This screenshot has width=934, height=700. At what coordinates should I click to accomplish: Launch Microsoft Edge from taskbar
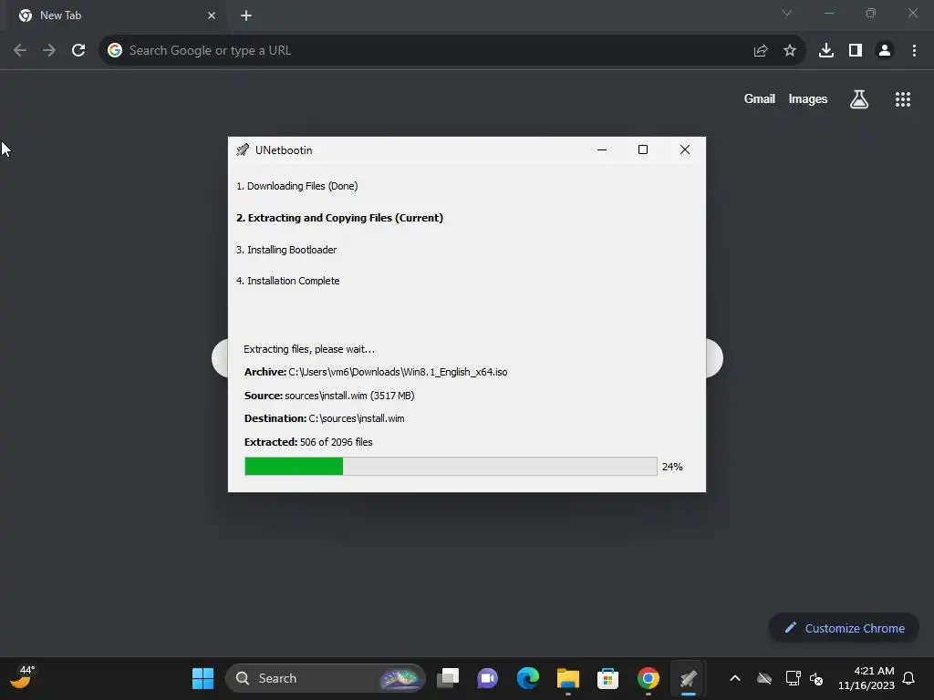[528, 678]
